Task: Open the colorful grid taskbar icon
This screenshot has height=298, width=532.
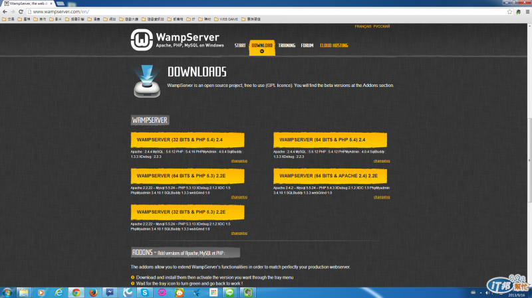Action: [213, 293]
